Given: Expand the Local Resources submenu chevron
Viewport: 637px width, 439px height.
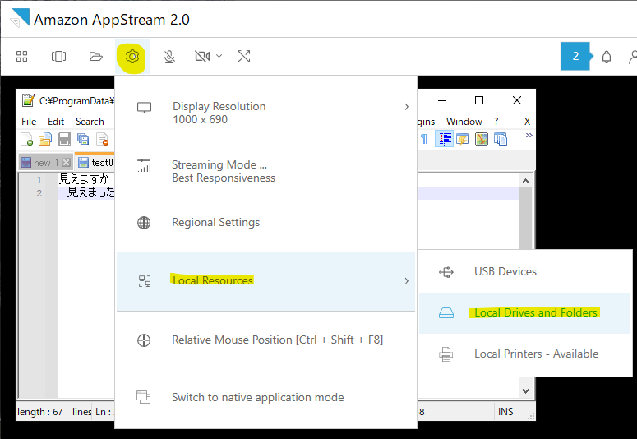Looking at the screenshot, I should tap(406, 281).
